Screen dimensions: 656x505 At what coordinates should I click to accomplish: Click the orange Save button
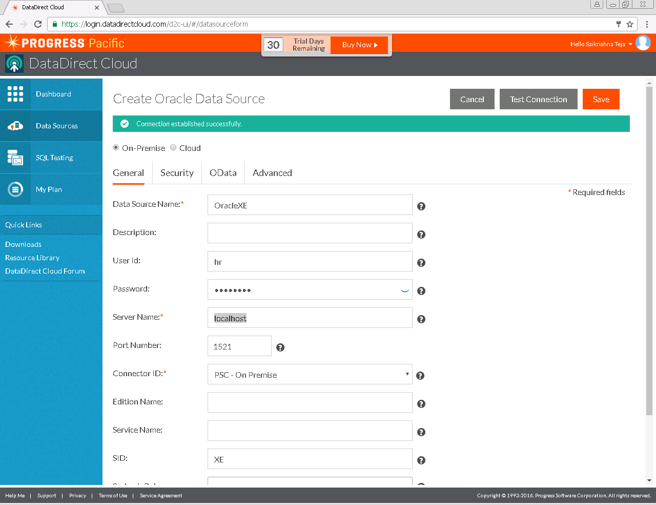coord(601,99)
